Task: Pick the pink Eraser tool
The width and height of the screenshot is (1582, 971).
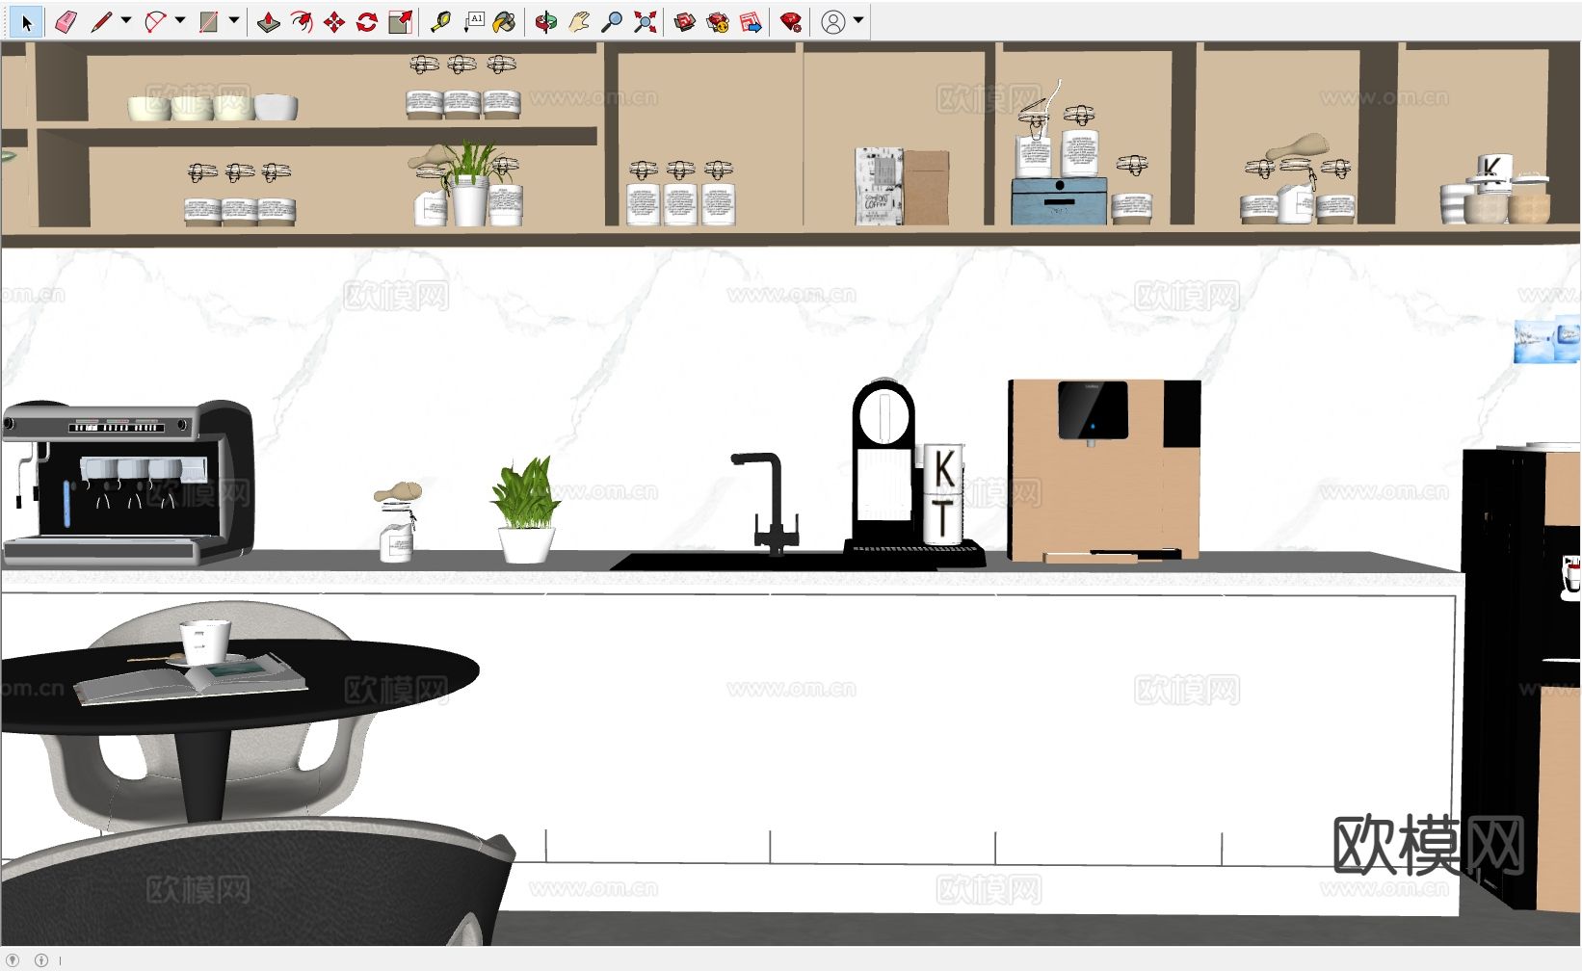Action: [x=66, y=21]
